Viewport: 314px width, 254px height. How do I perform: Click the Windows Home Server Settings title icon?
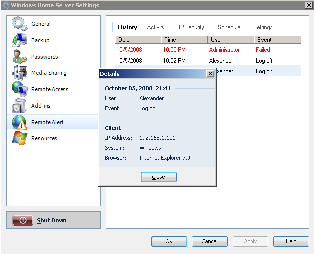pyautogui.click(x=6, y=5)
